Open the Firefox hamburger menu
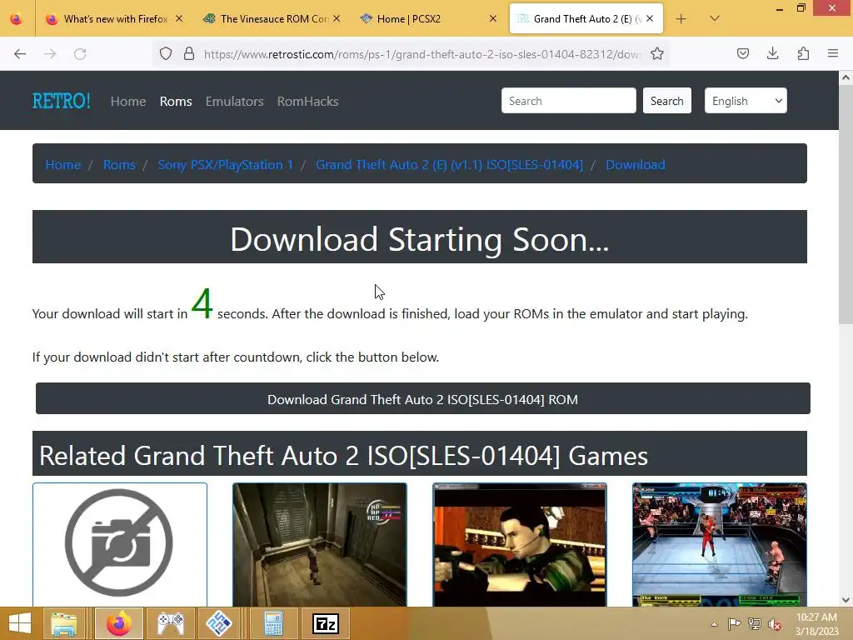Screen dimensions: 853x640 coord(833,53)
